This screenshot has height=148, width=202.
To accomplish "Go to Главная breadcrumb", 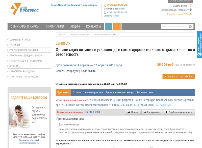I will [61, 35].
